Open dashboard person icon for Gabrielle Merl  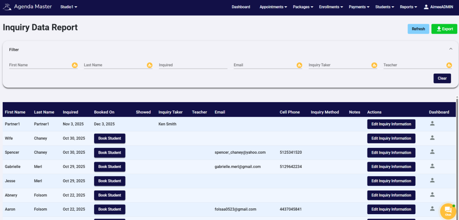432,166
